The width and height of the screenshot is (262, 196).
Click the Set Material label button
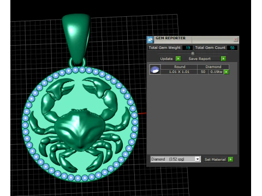coord(215,160)
